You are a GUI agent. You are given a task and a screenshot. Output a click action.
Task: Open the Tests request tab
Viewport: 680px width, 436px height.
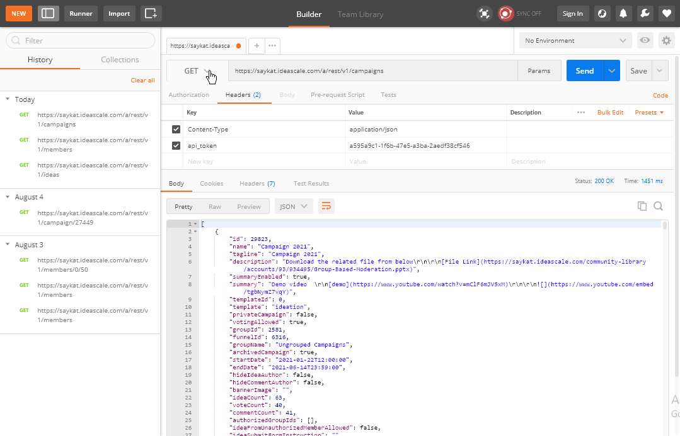pos(388,95)
